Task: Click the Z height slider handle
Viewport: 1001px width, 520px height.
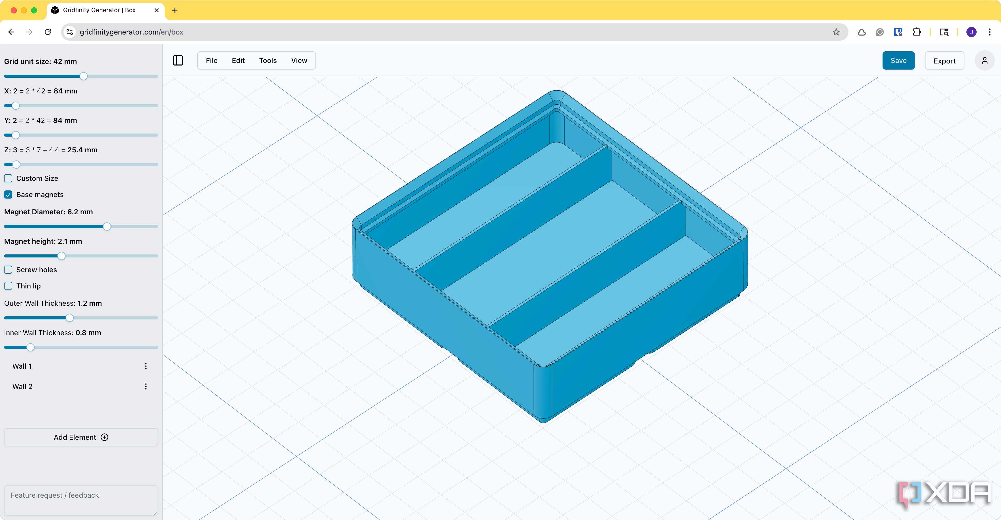Action: click(x=16, y=165)
